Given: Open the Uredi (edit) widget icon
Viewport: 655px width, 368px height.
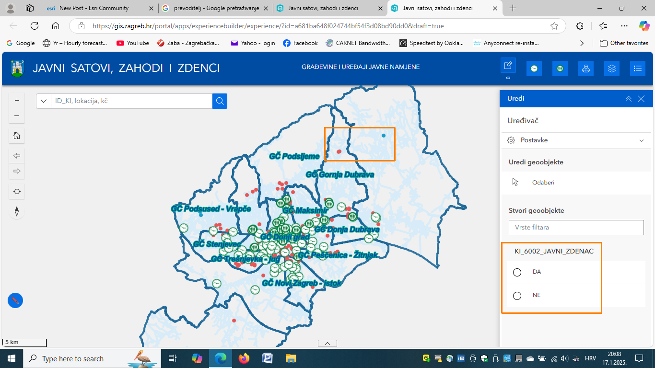Looking at the screenshot, I should [x=508, y=68].
